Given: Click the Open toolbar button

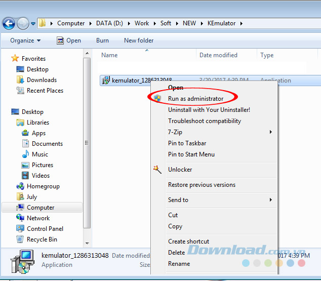Looking at the screenshot, I should point(69,41).
